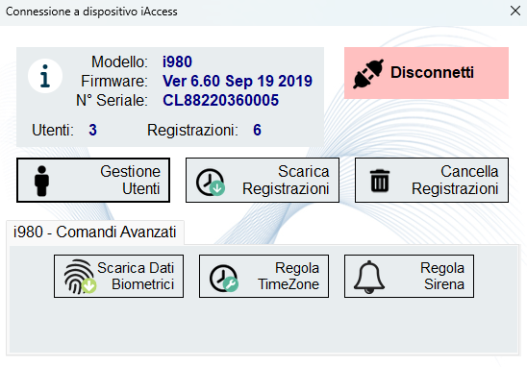527x367 pixels.
Task: Click the round info icon
Action: [x=45, y=76]
